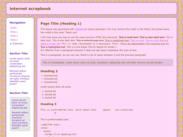Click the internet scrapbook site title
Screen dimensions: 183x137
30,8
